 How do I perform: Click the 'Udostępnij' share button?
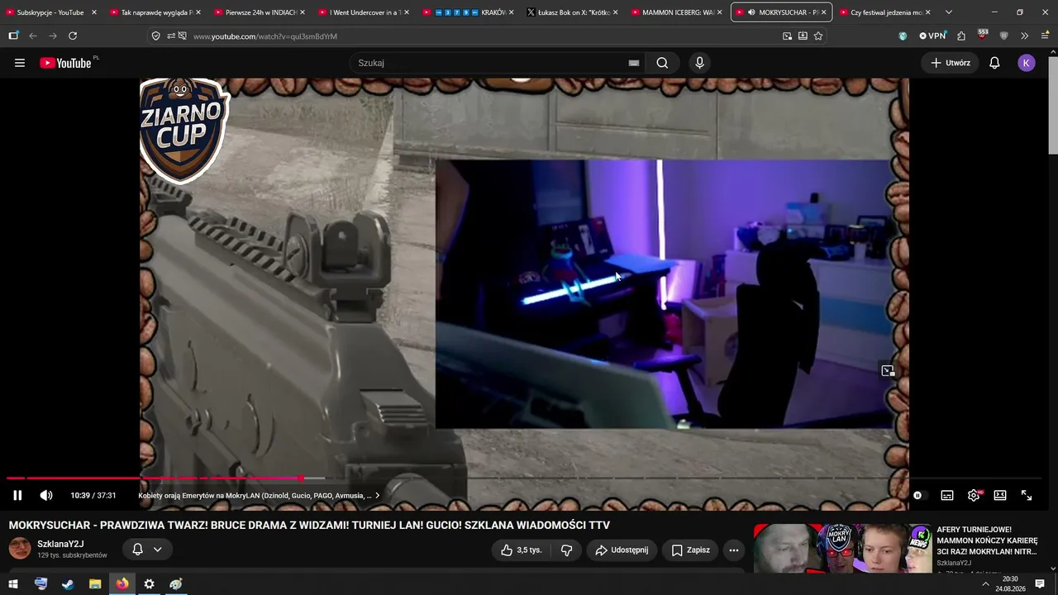coord(622,550)
